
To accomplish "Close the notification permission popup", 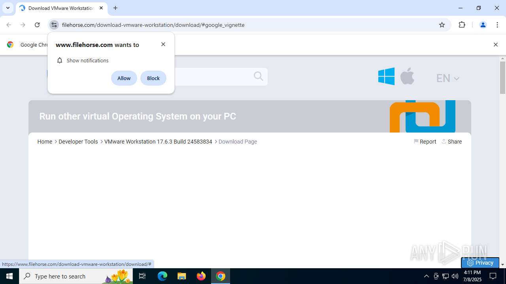I will click(x=163, y=44).
